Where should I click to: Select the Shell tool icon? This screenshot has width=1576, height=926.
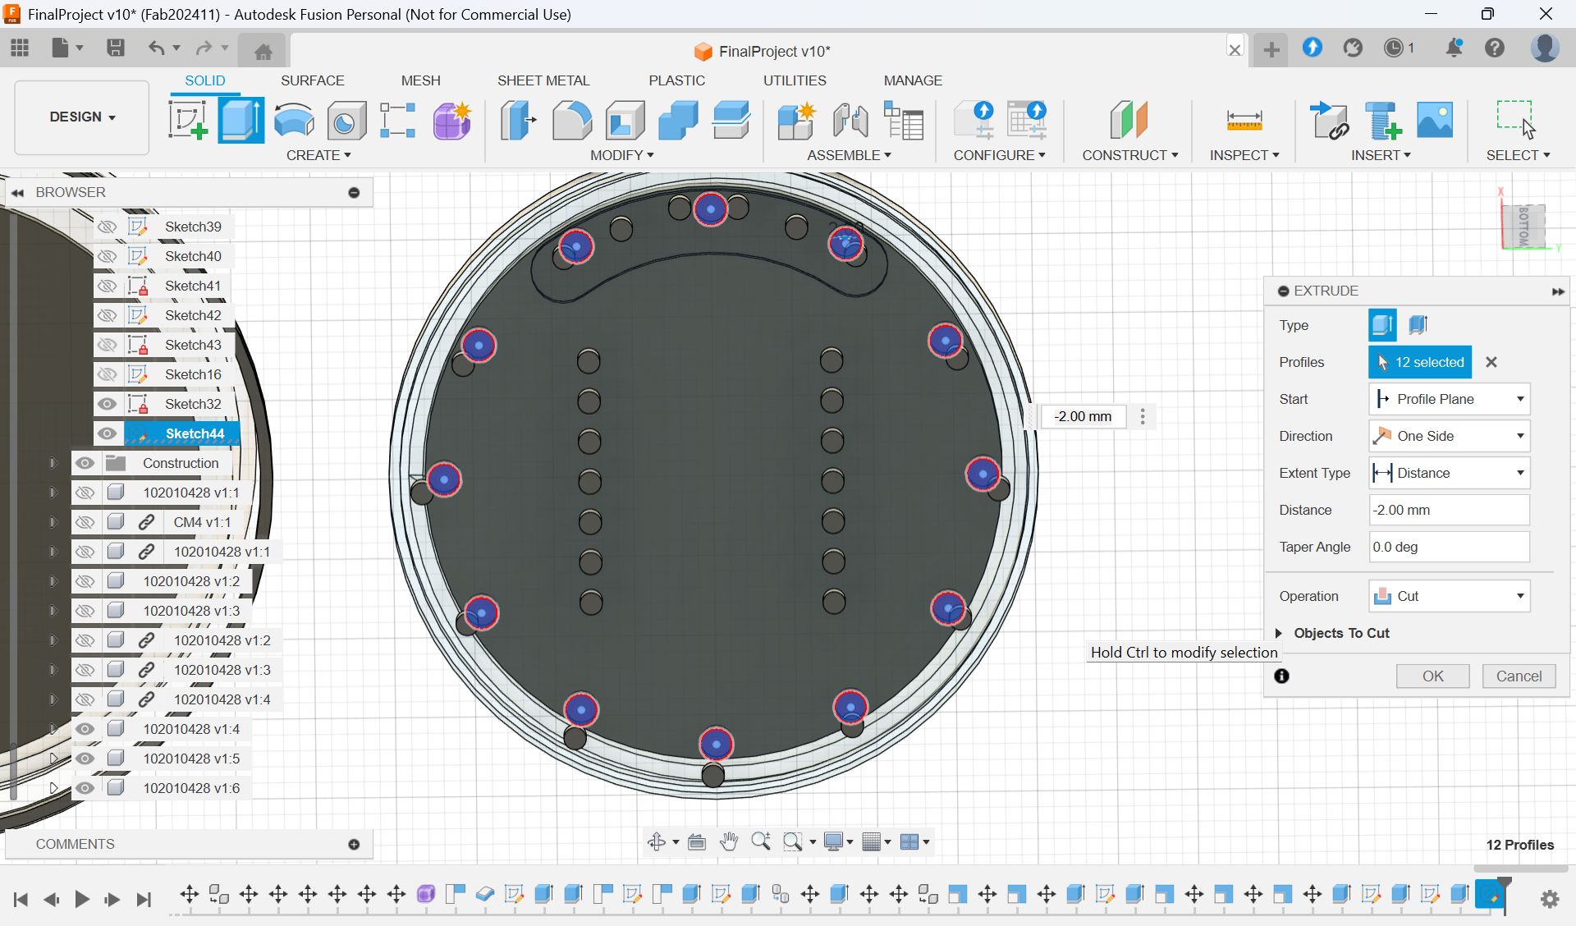point(625,120)
